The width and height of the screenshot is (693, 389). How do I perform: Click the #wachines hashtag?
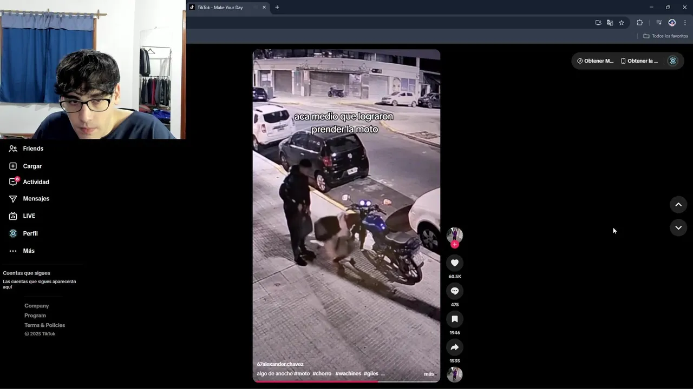(x=348, y=374)
